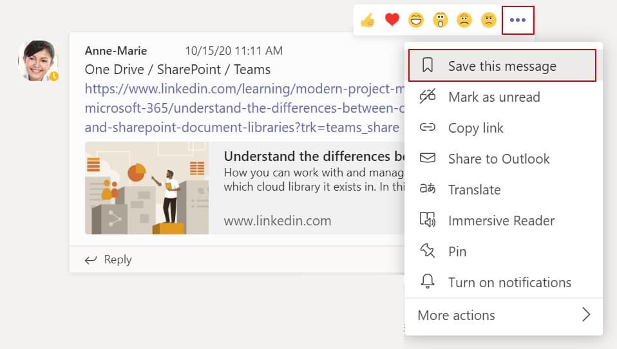Click the envelope icon for Share to Outlook

click(428, 158)
